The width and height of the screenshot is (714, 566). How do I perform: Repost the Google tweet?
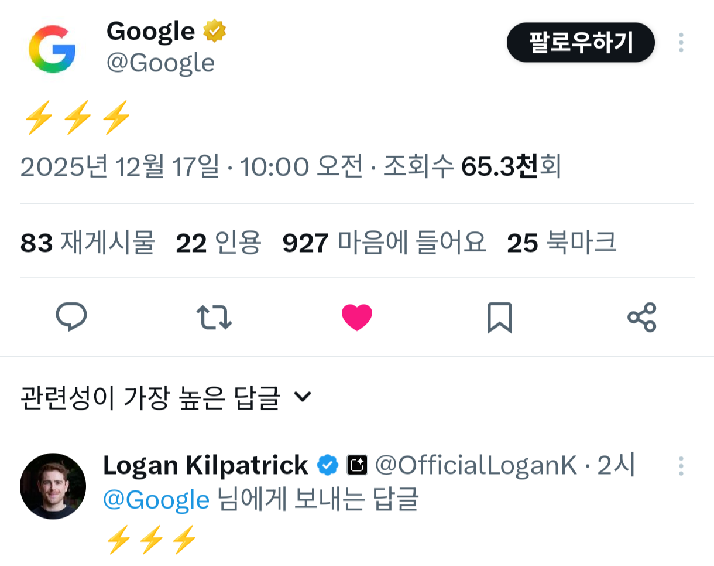[x=214, y=318]
